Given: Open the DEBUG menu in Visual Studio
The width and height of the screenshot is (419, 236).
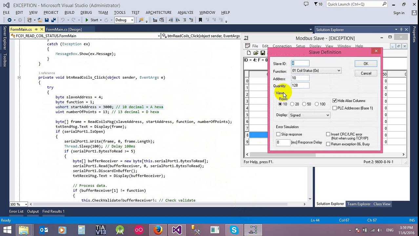Looking at the screenshot, I should tap(86, 12).
